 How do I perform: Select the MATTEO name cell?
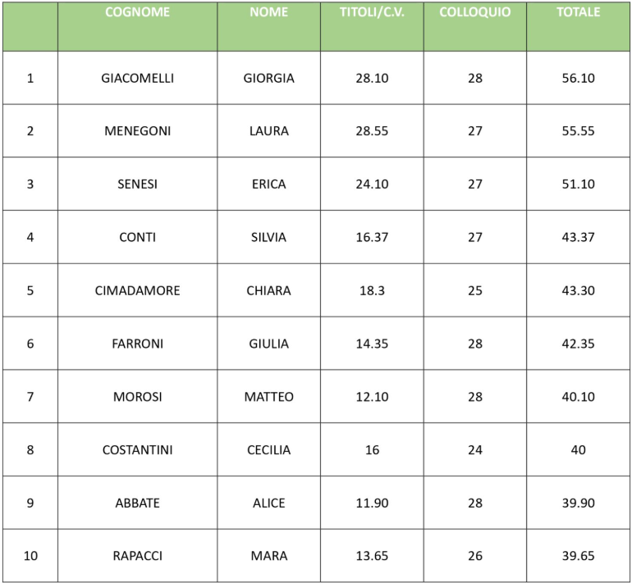(269, 397)
